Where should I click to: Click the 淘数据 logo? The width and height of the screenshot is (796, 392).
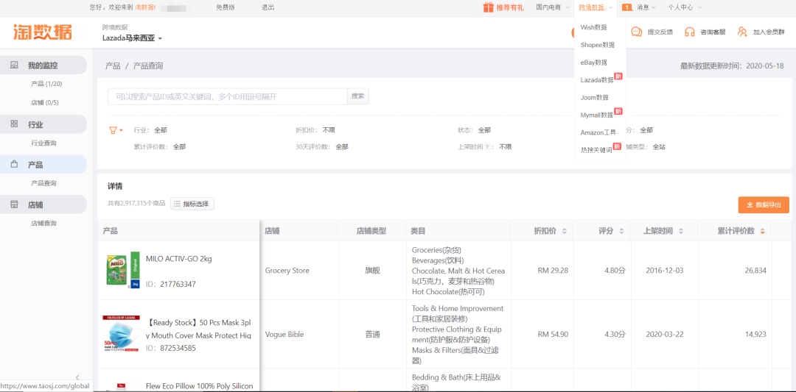43,32
